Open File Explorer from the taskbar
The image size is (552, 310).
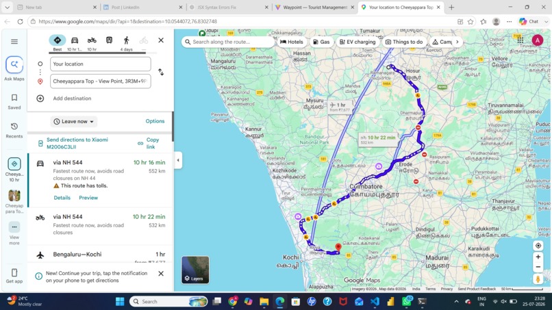264,302
